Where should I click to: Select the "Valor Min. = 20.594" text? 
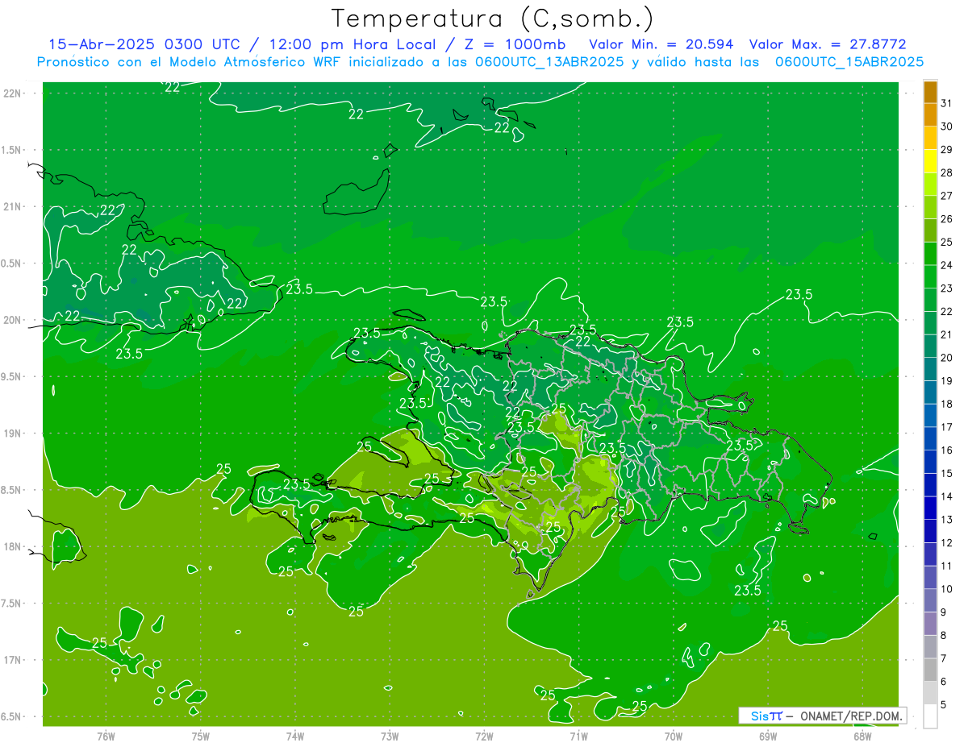(x=661, y=44)
